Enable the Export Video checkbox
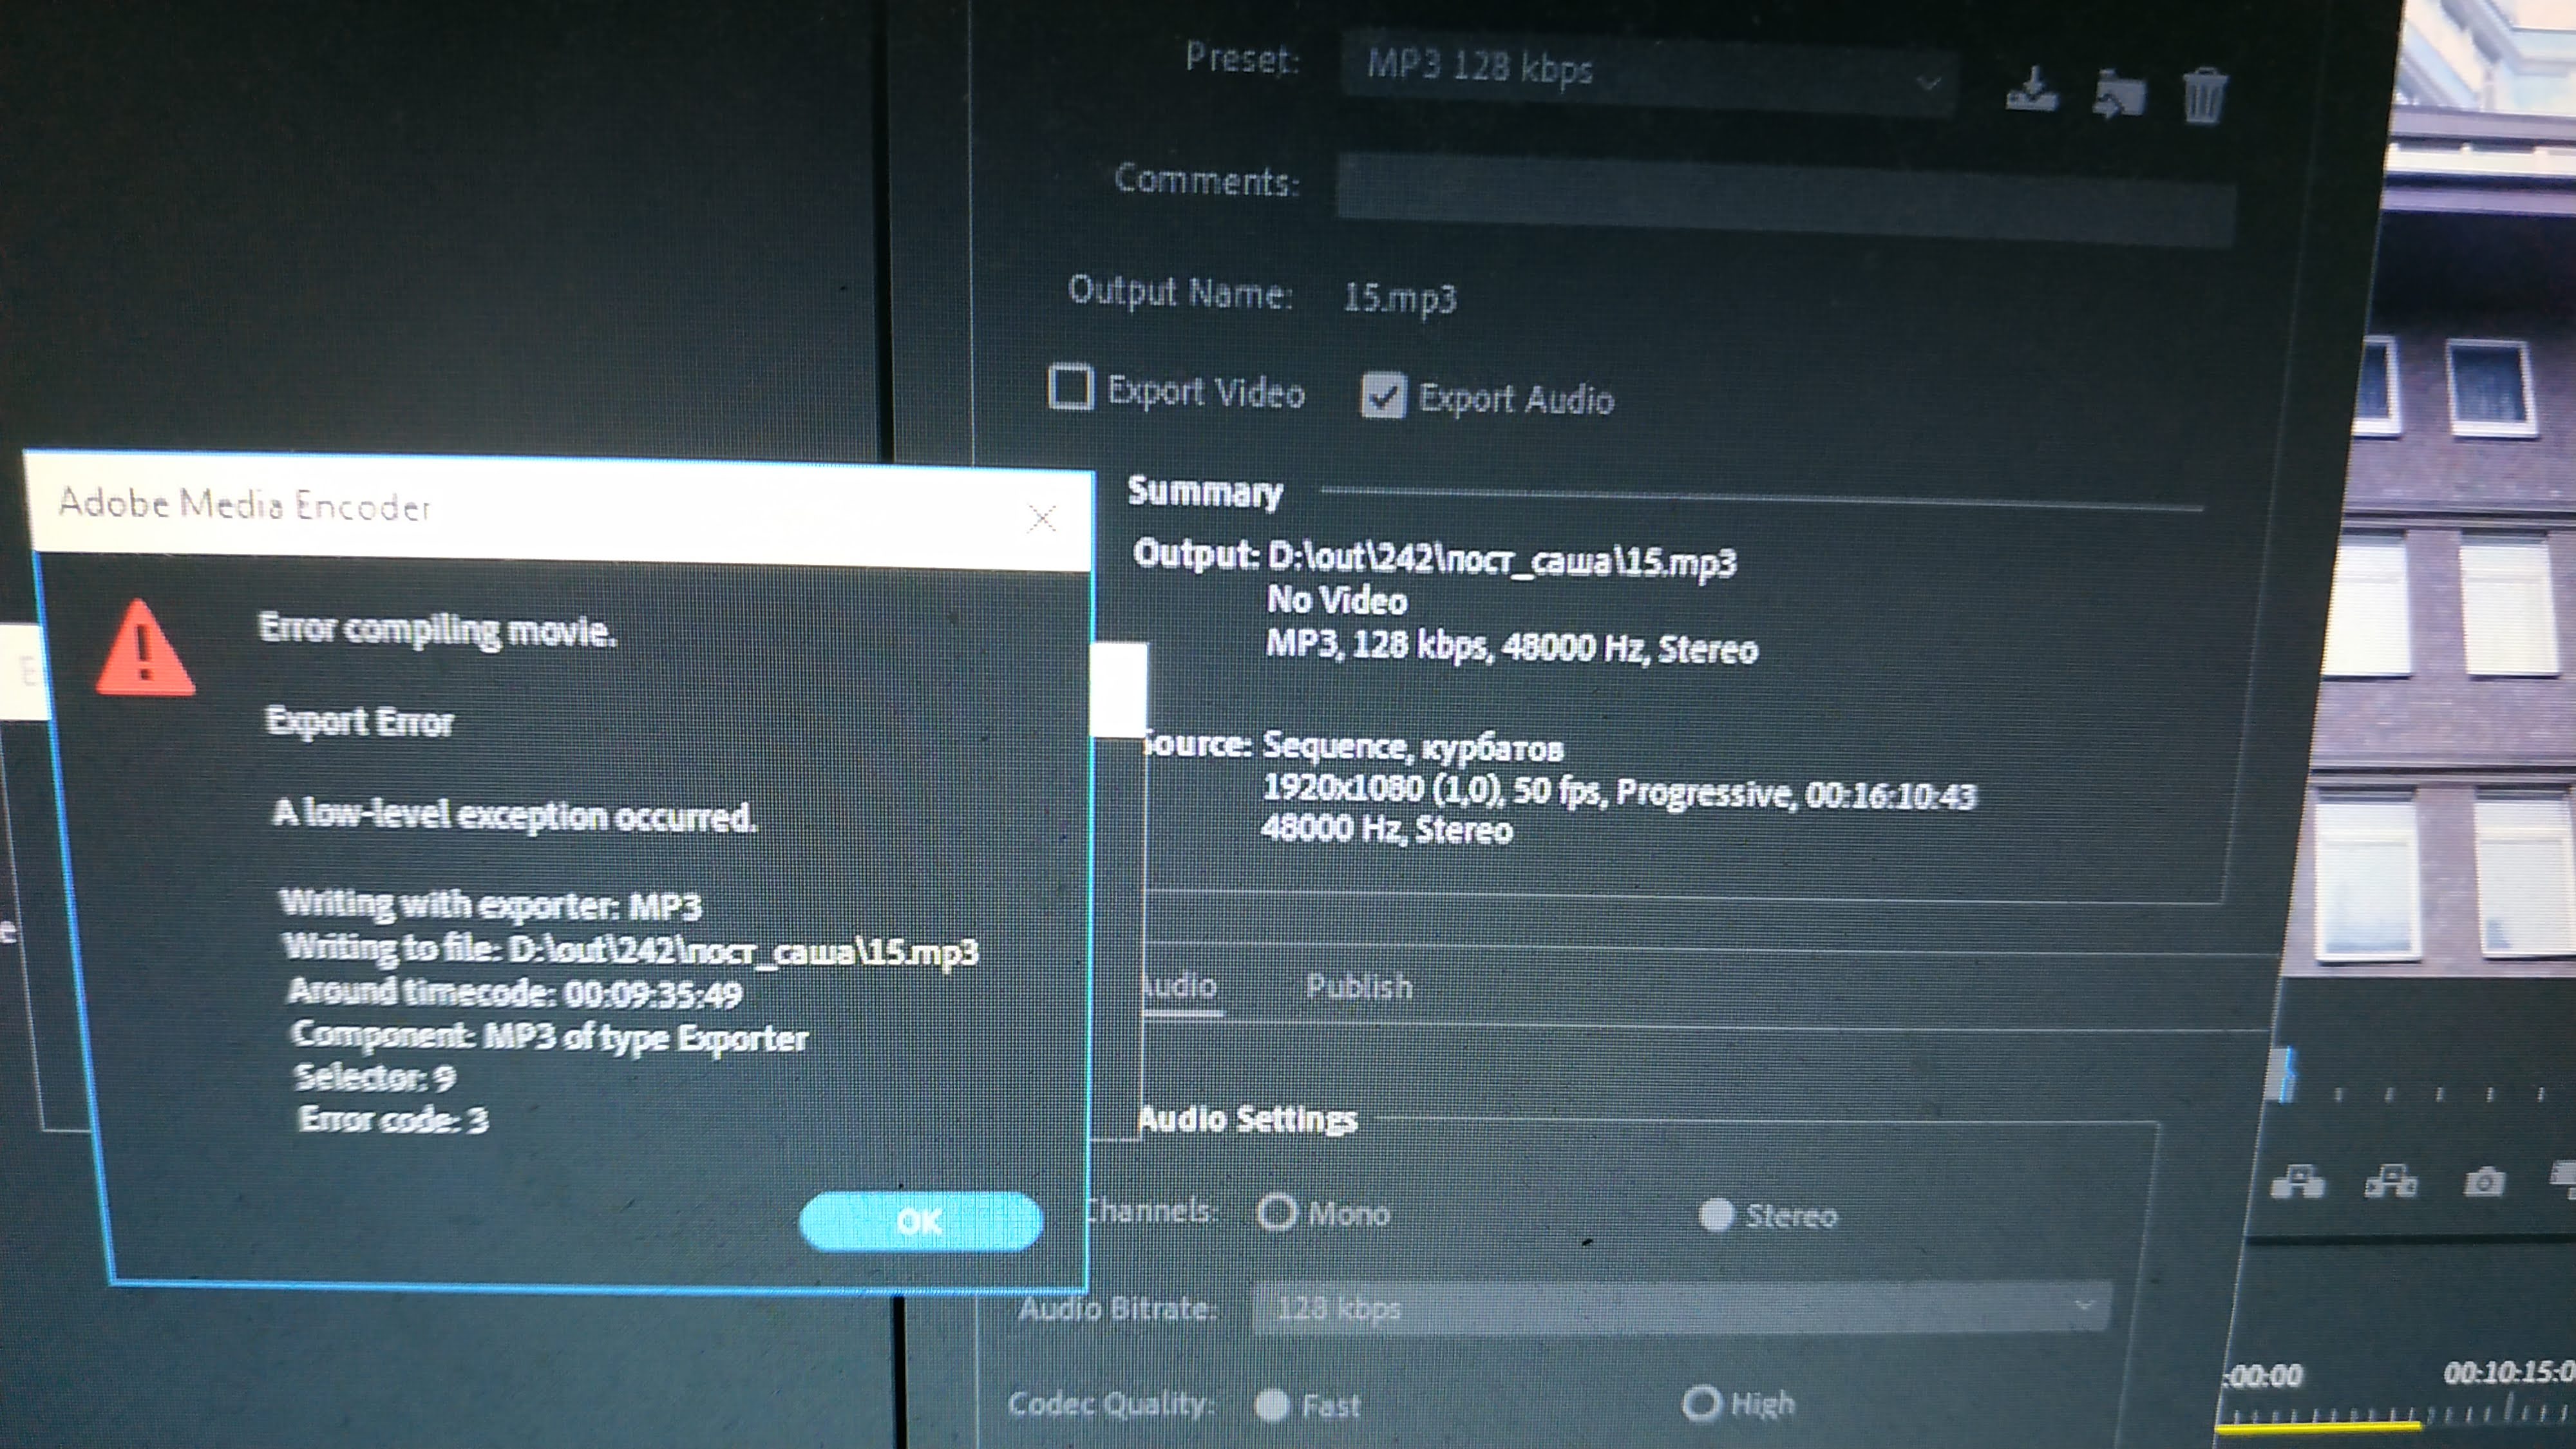This screenshot has height=1449, width=2576. 1071,387
